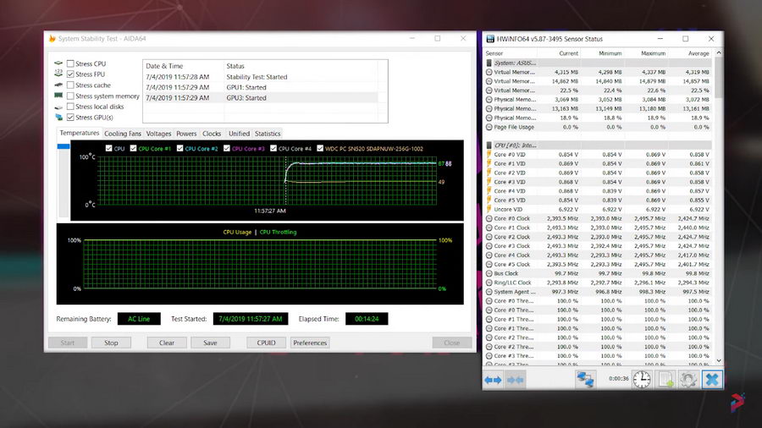The width and height of the screenshot is (762, 428).
Task: Click the blue expand-columns arrows in HWiNFO
Action: [493, 380]
